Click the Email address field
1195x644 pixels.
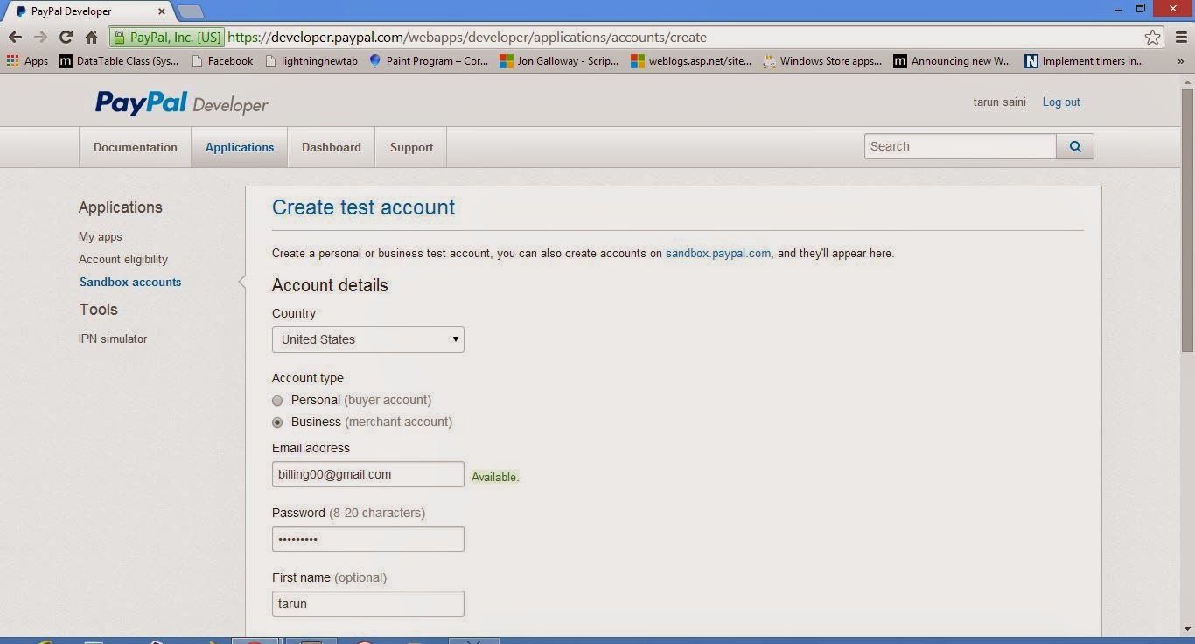368,474
